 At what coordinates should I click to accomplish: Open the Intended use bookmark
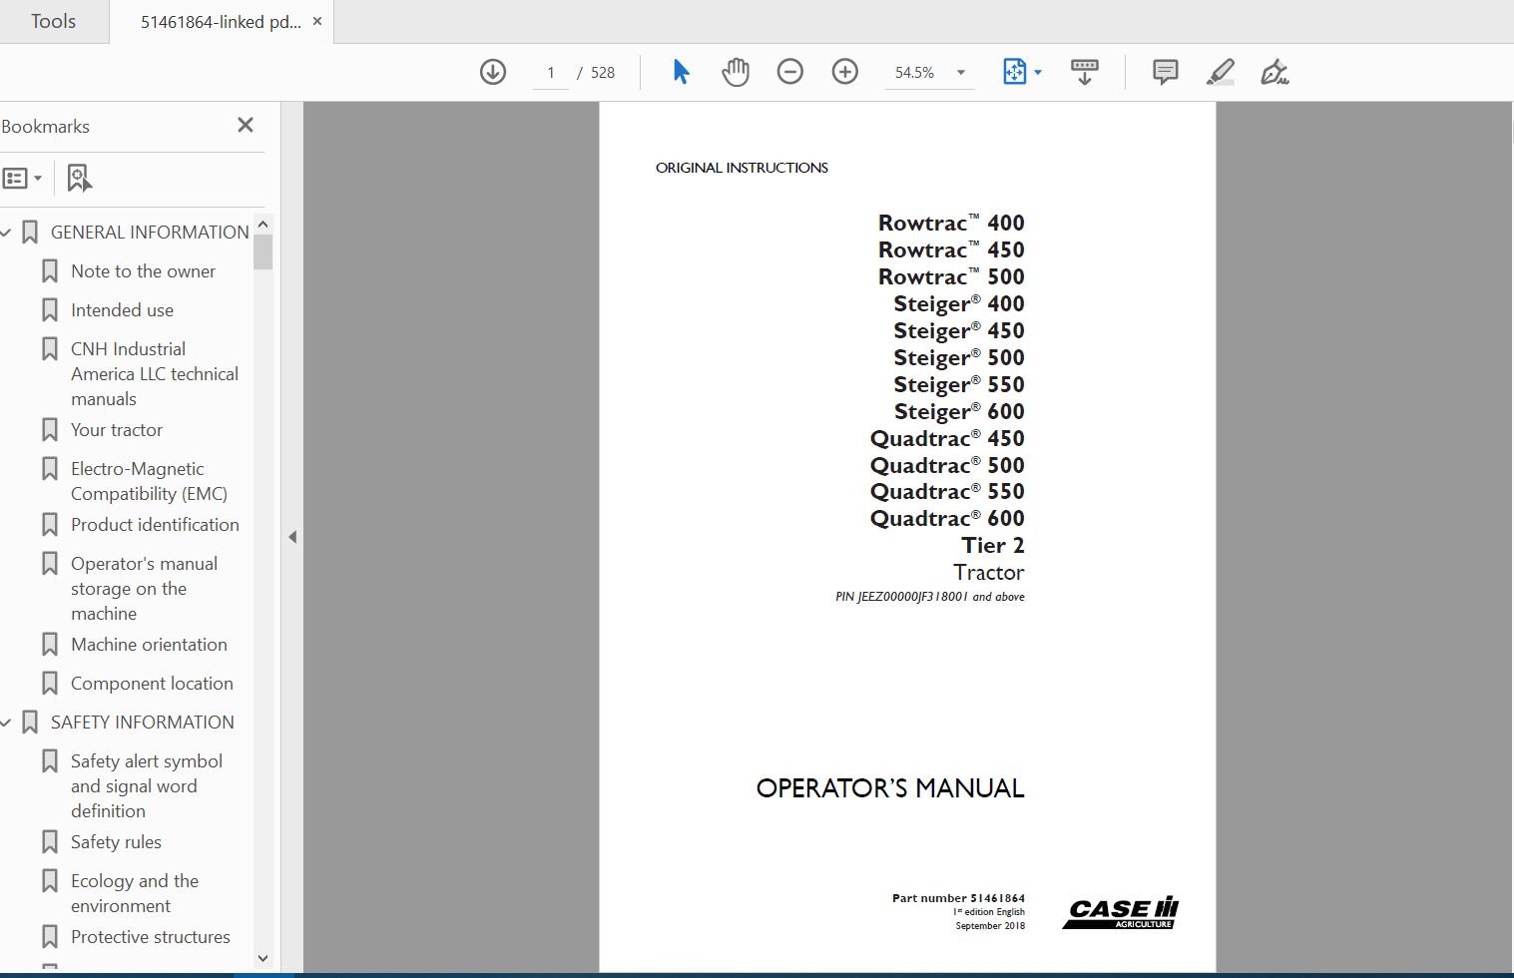[x=122, y=310]
